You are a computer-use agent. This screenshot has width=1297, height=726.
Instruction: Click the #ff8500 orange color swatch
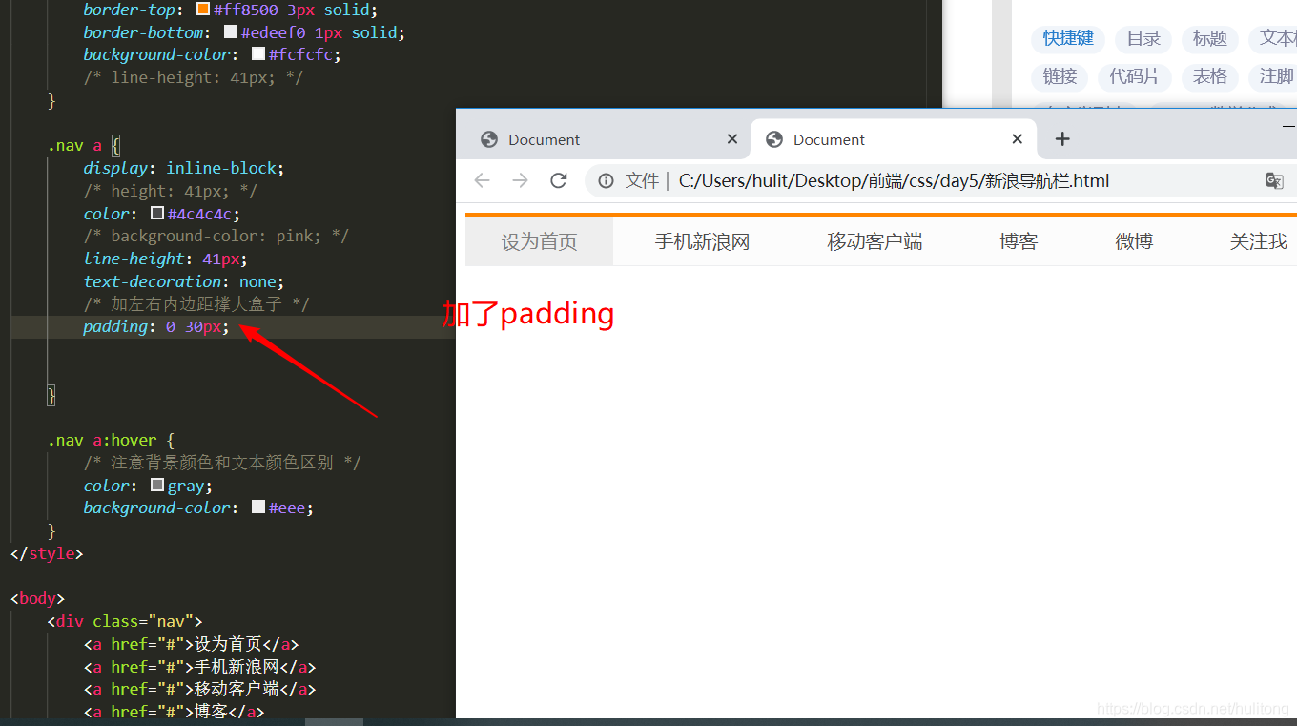point(202,10)
